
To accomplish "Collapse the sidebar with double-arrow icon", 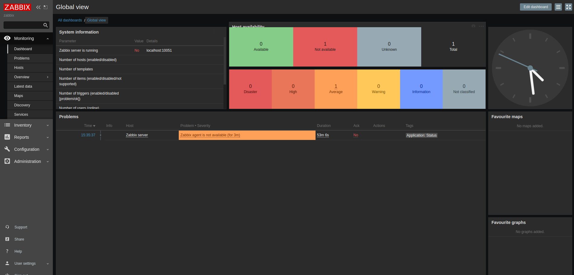I will coord(38,7).
